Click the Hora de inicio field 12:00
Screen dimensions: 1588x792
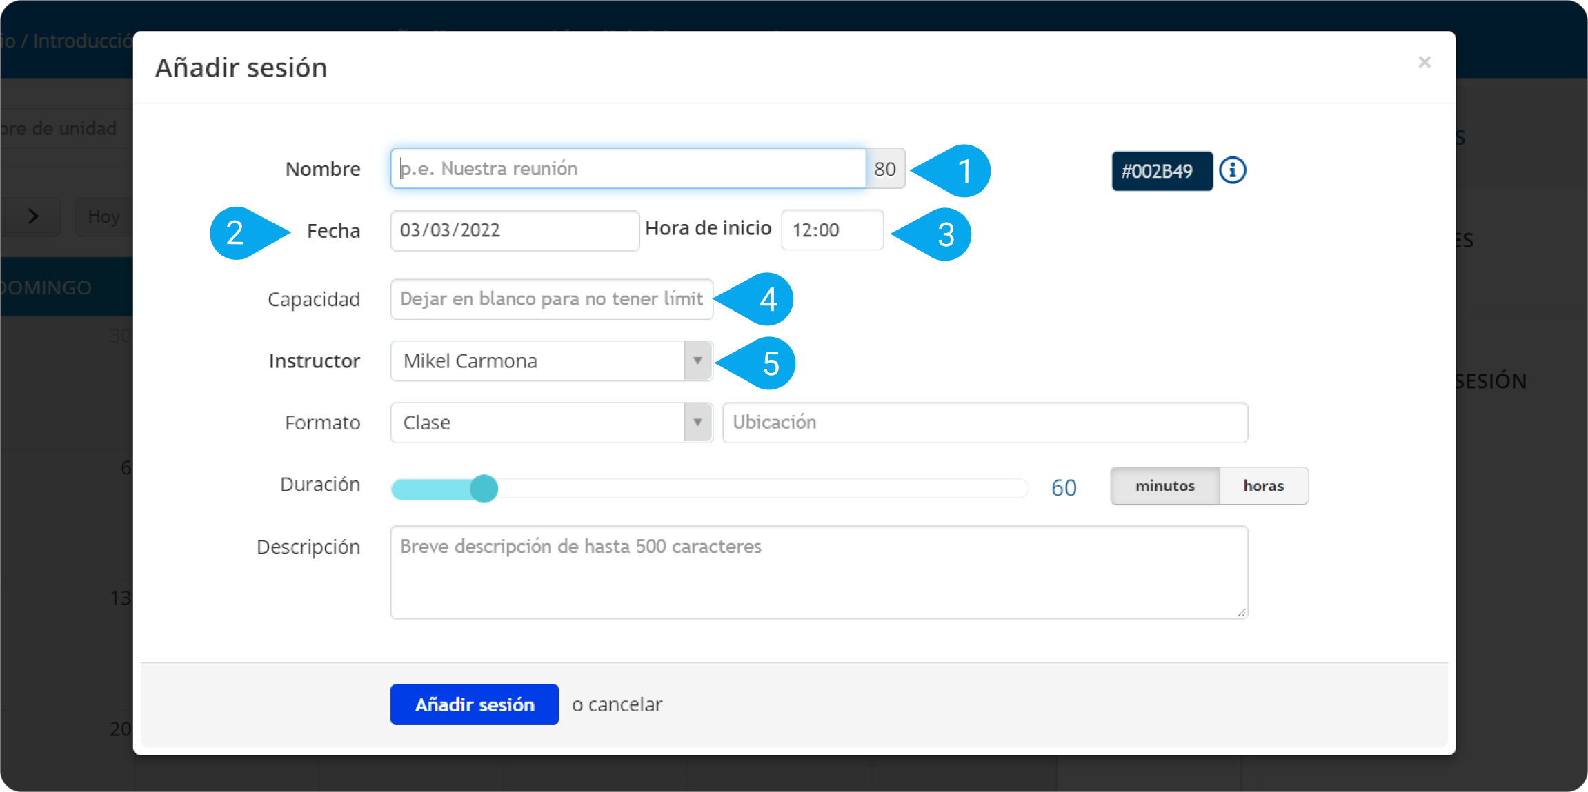[832, 230]
